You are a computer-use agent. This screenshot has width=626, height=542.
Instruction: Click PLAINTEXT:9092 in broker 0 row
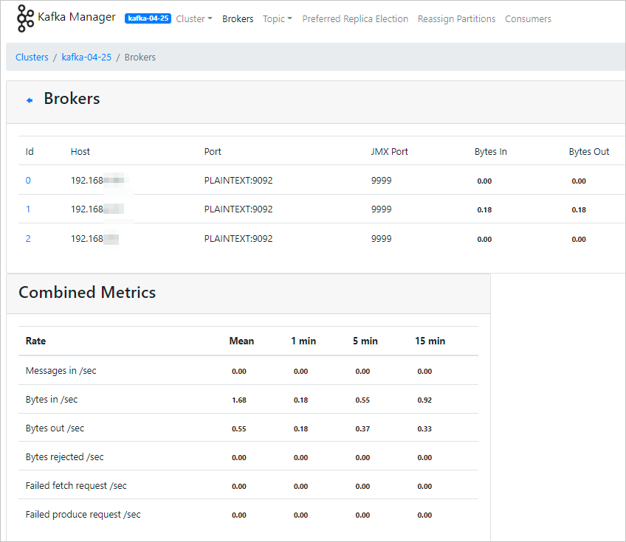click(x=238, y=180)
